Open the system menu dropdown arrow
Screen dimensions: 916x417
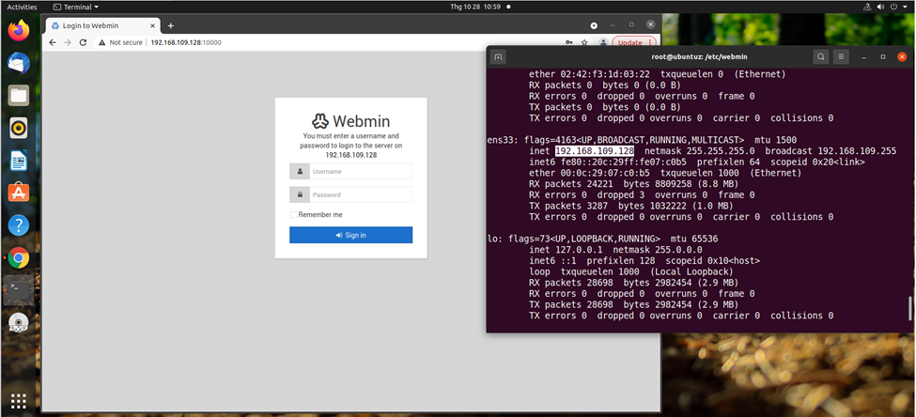[906, 7]
